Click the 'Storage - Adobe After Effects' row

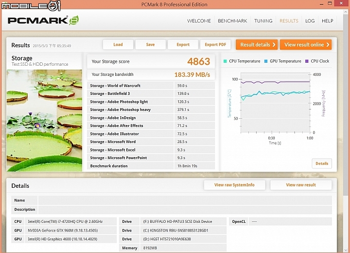151,126
